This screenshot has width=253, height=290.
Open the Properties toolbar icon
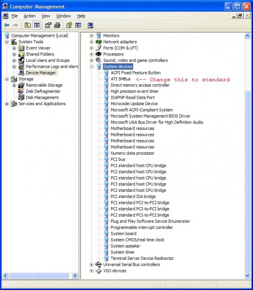48,25
